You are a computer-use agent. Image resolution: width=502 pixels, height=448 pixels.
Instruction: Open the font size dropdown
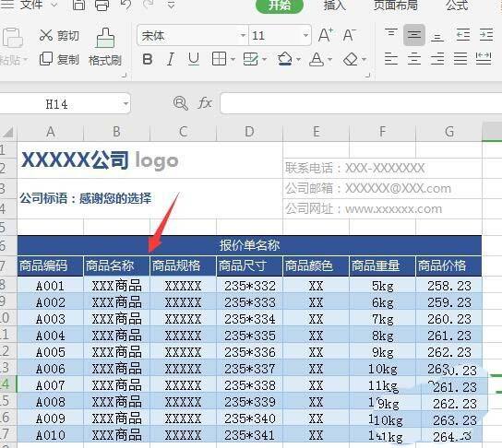(281, 35)
